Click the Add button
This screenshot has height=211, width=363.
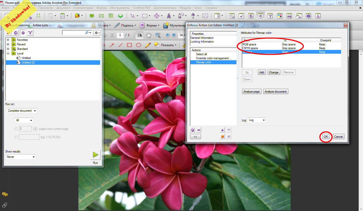[x=262, y=72]
